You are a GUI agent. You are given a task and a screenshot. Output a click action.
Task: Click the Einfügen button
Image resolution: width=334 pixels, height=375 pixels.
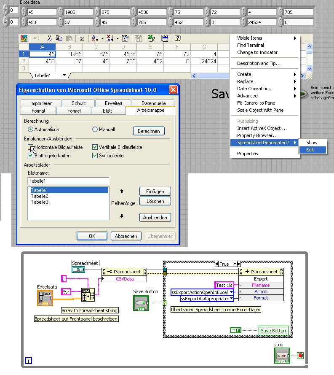[x=155, y=192]
